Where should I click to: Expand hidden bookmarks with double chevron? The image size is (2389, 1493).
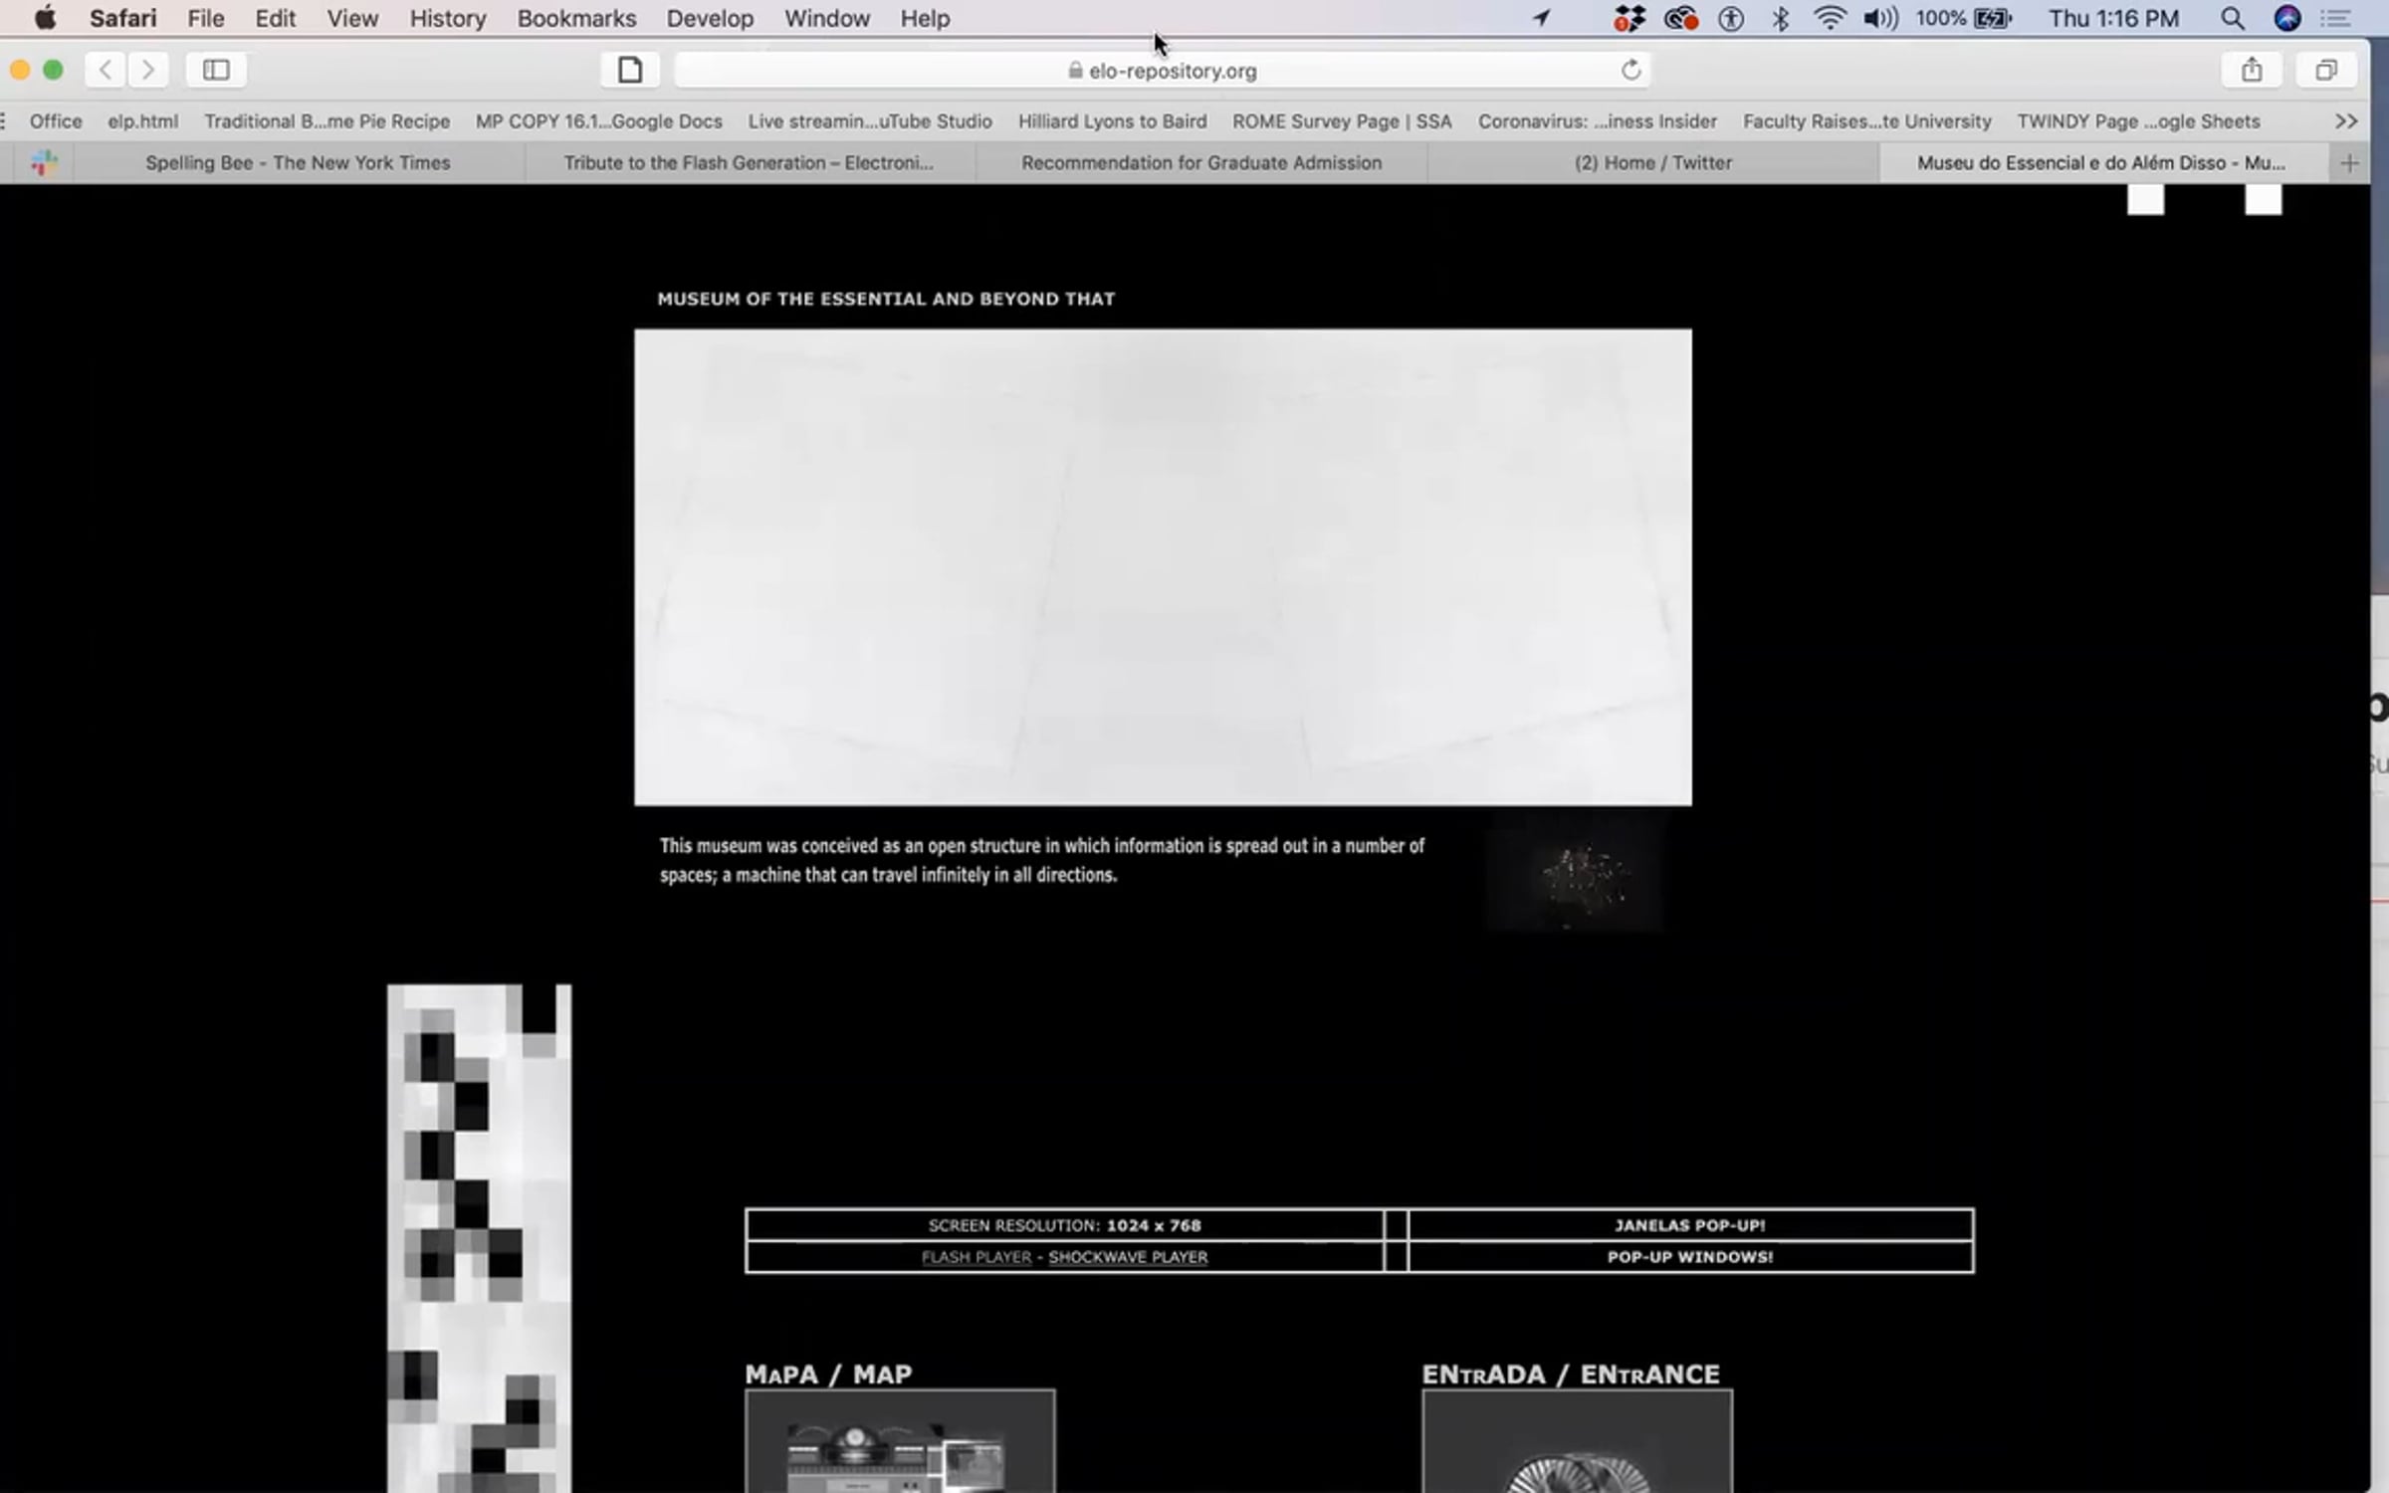[2345, 121]
